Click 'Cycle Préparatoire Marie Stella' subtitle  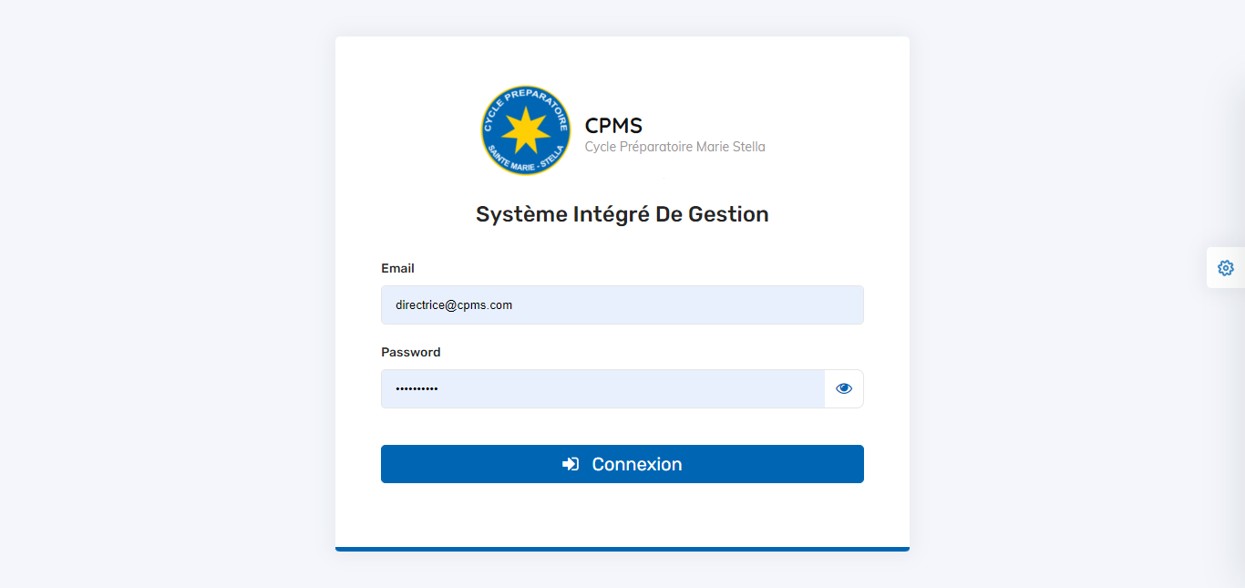click(675, 147)
